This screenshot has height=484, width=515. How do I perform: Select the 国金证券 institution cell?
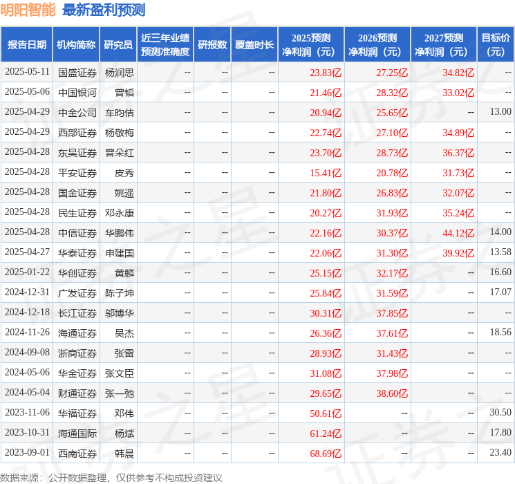(x=77, y=193)
